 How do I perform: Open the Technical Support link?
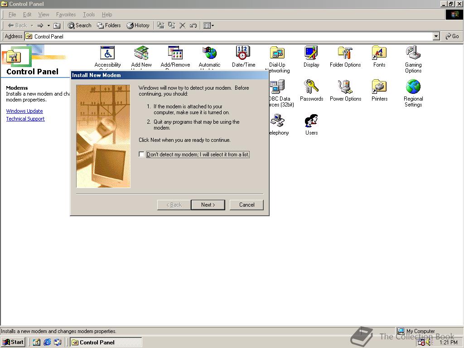(25, 119)
